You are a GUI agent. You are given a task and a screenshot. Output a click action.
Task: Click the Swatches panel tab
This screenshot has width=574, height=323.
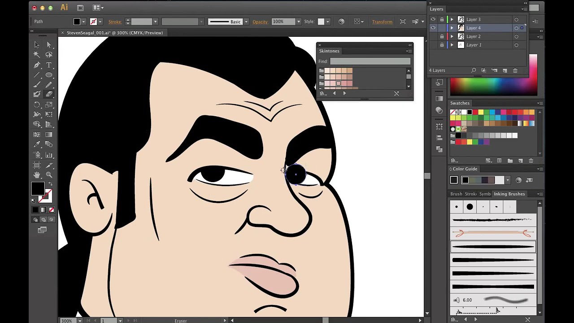point(460,103)
